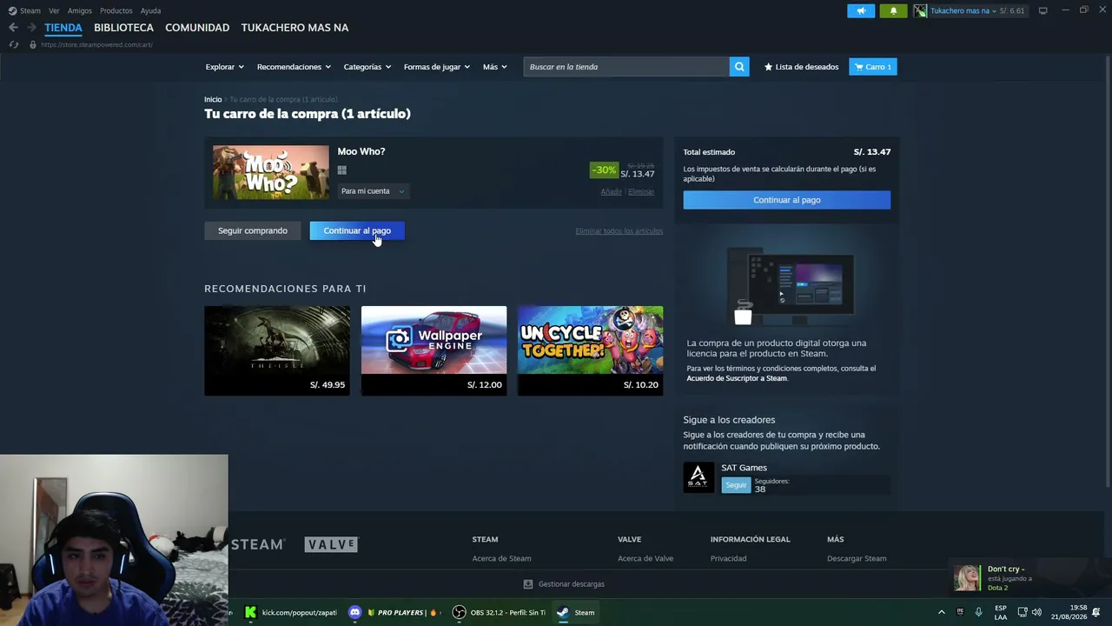Go forward with the right arrow

31,28
